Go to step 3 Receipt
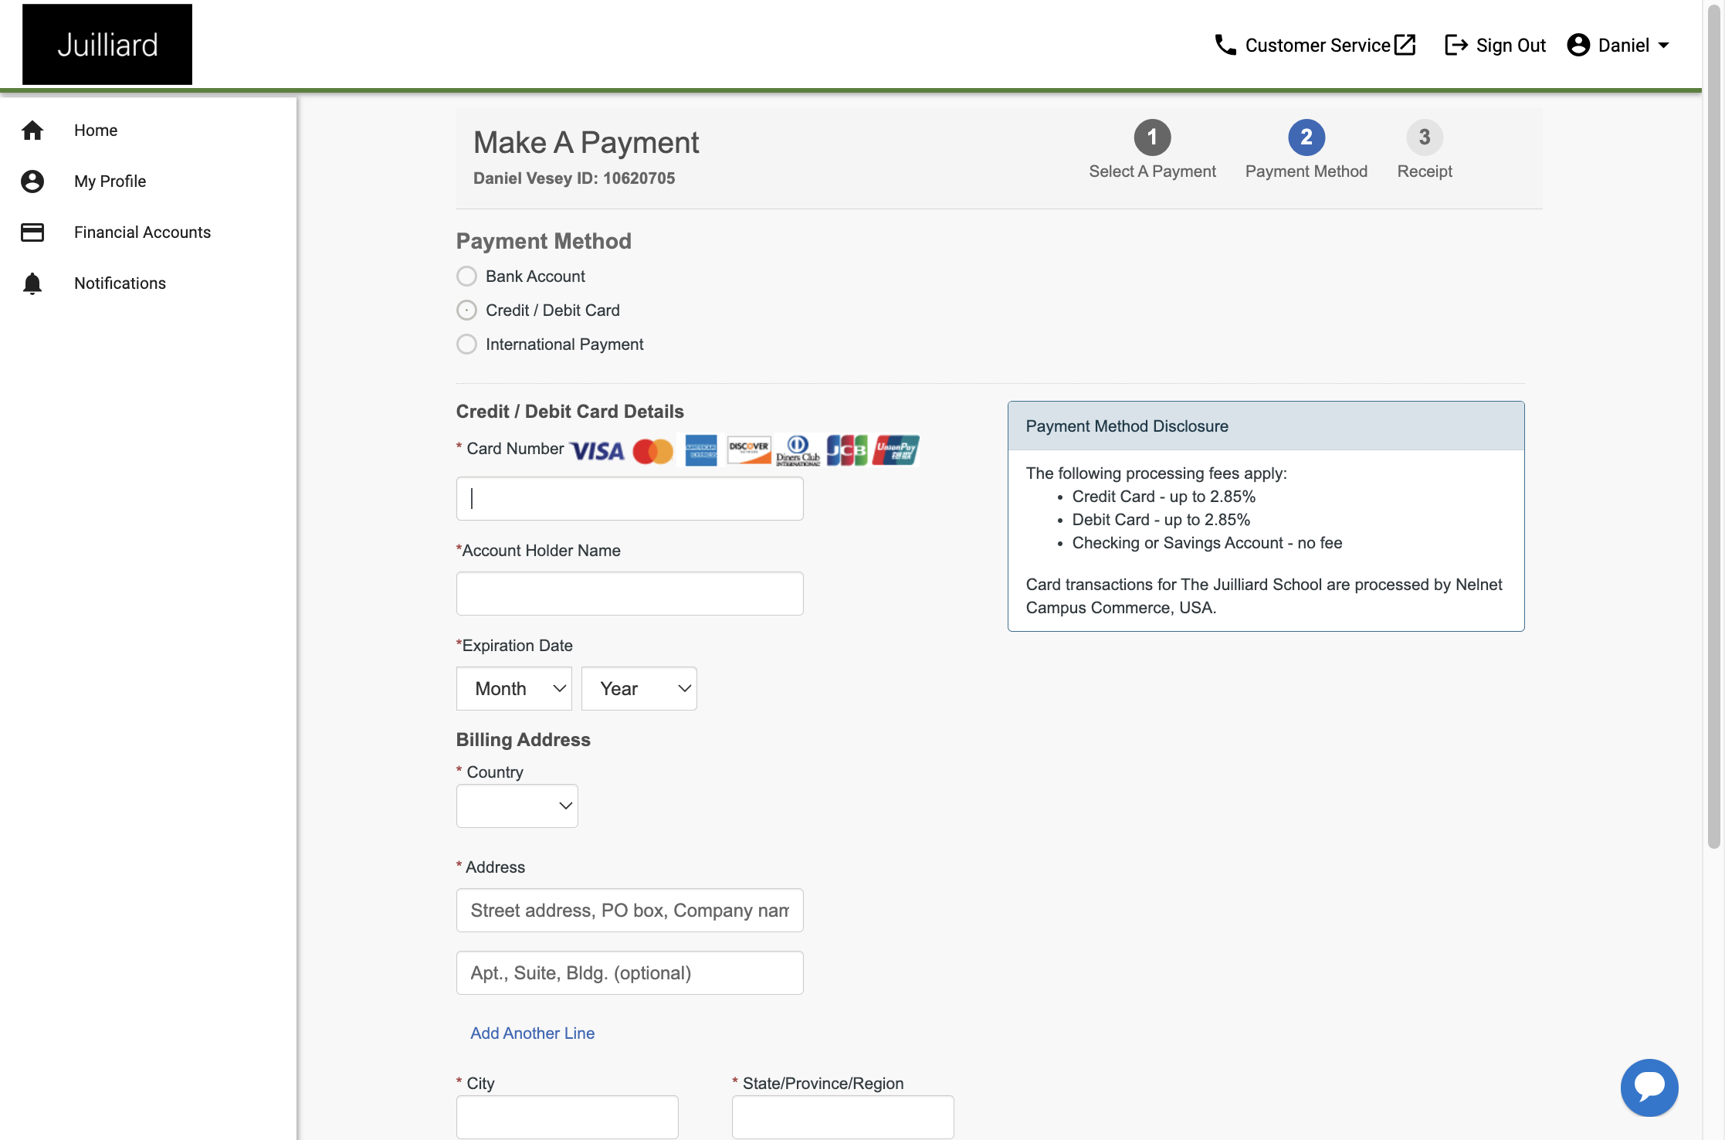The height and width of the screenshot is (1140, 1725). tap(1425, 150)
